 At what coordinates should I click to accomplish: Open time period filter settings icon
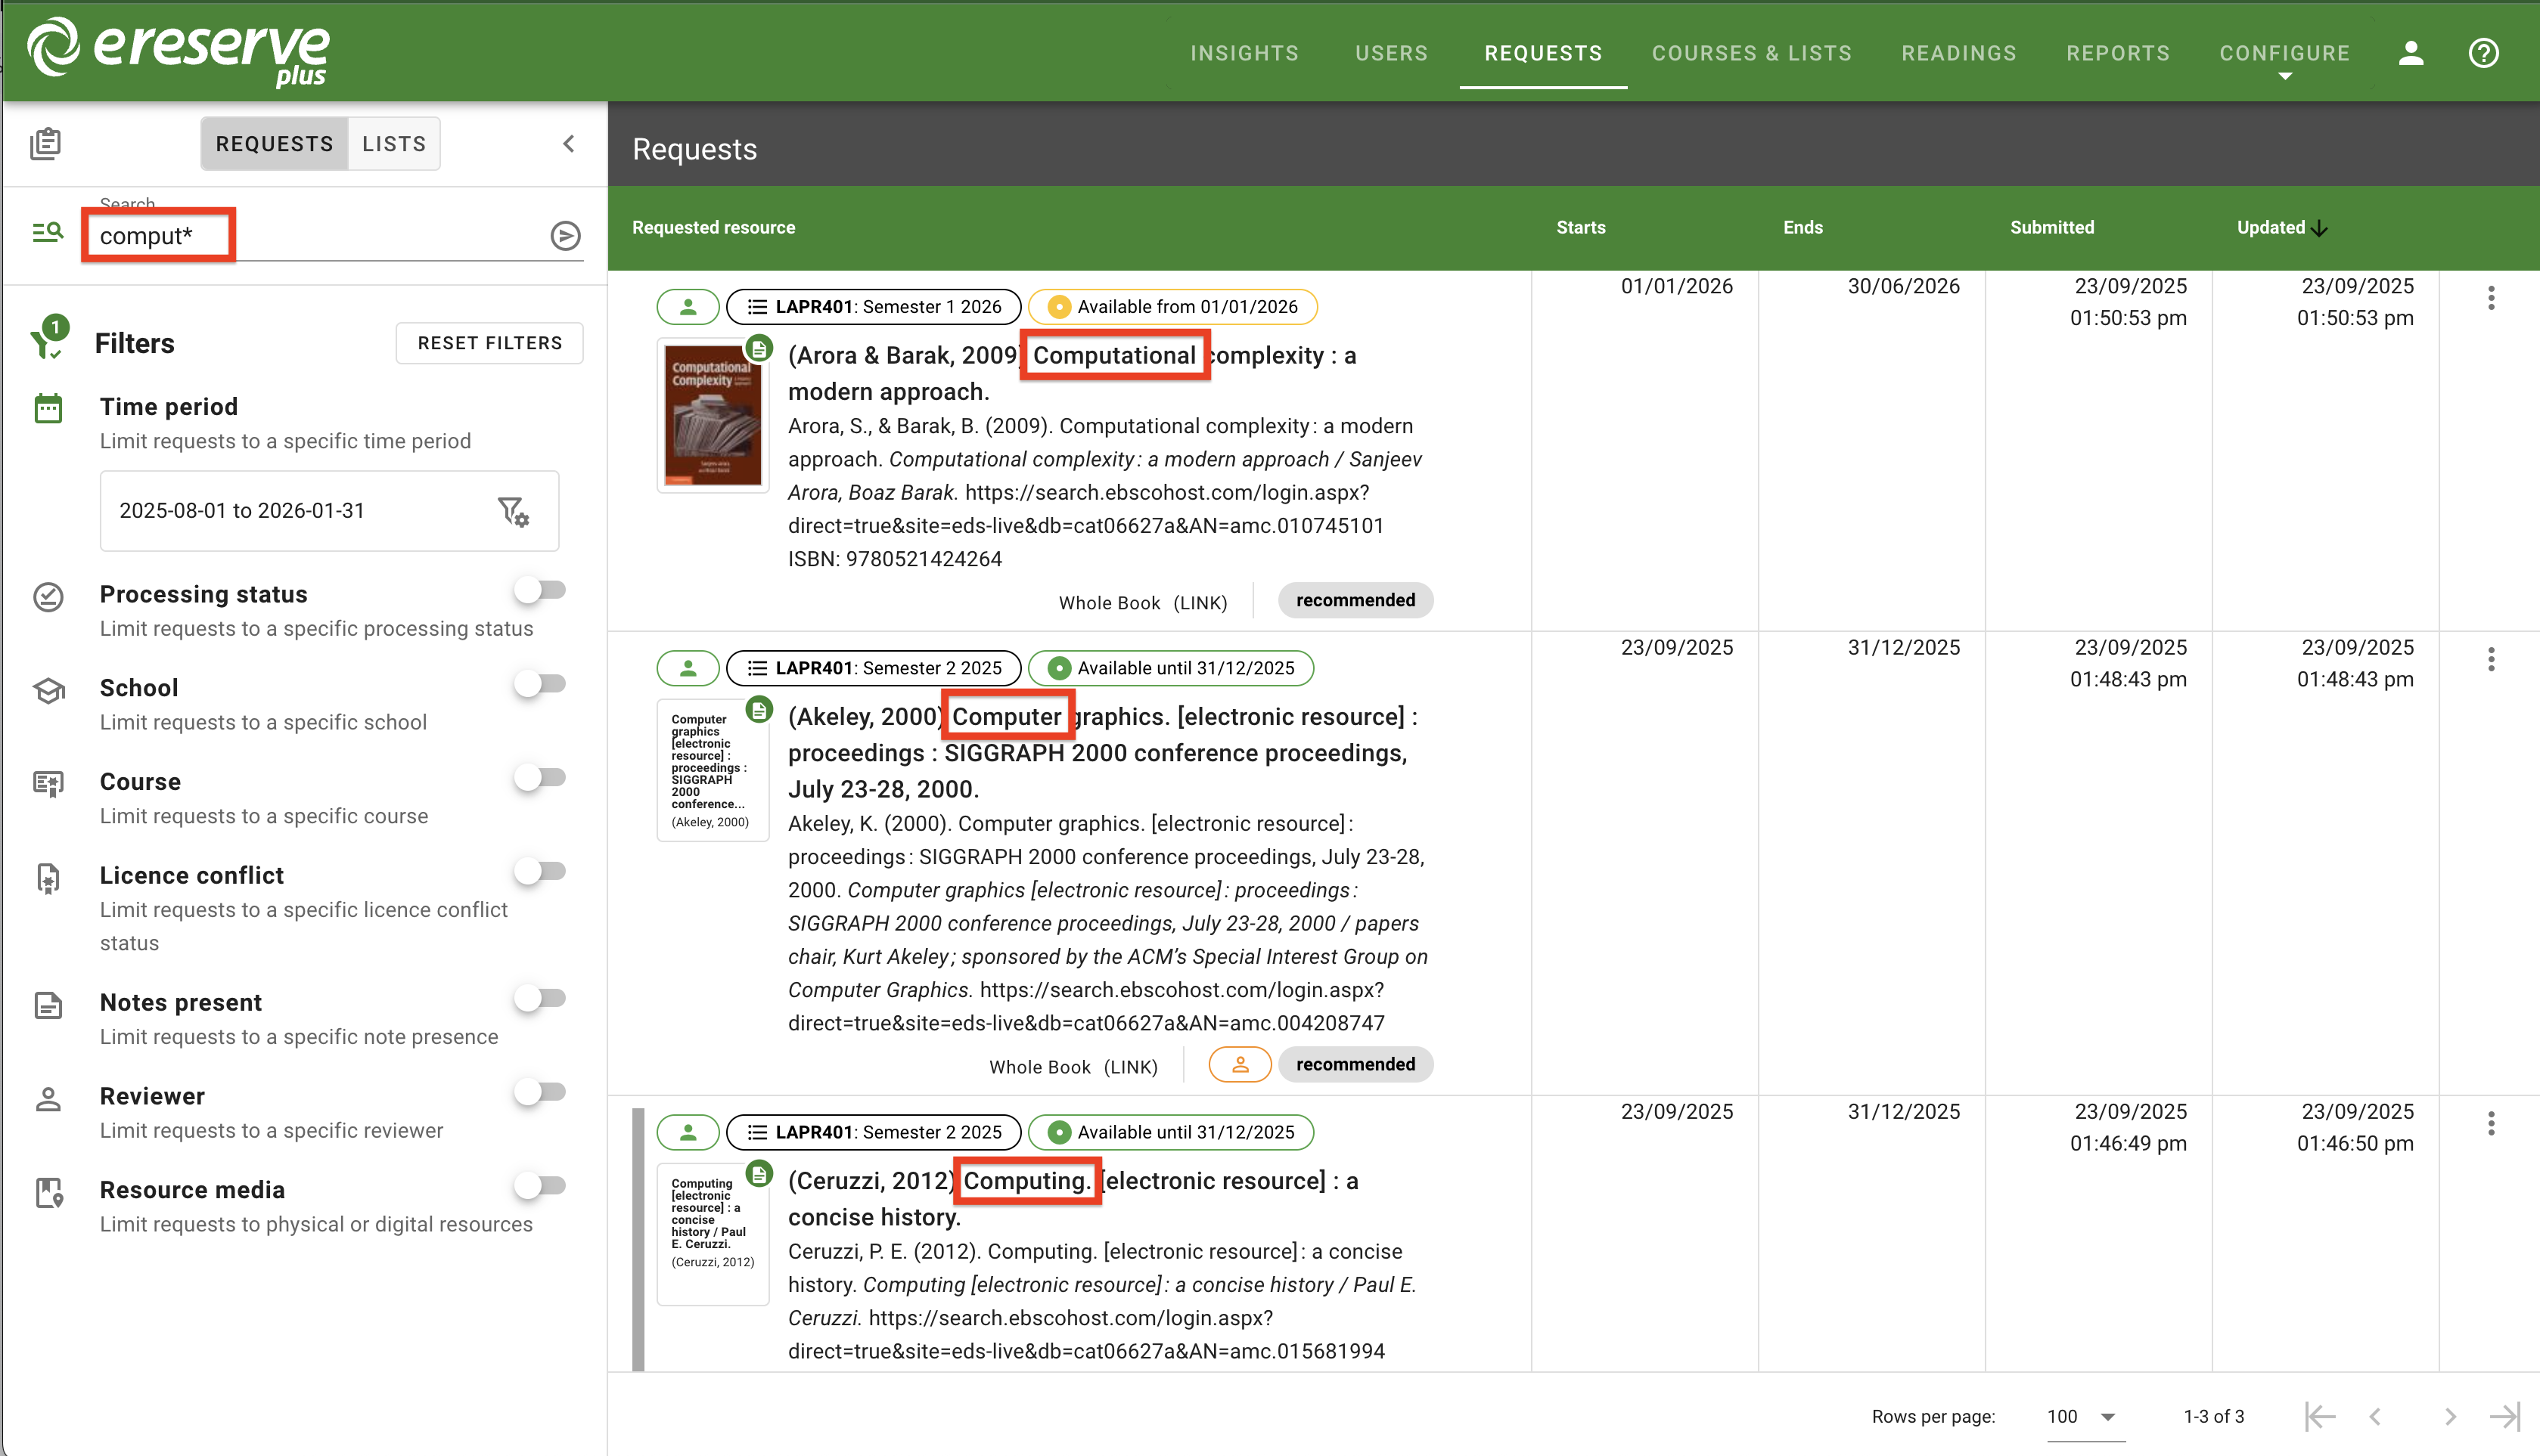coord(513,511)
